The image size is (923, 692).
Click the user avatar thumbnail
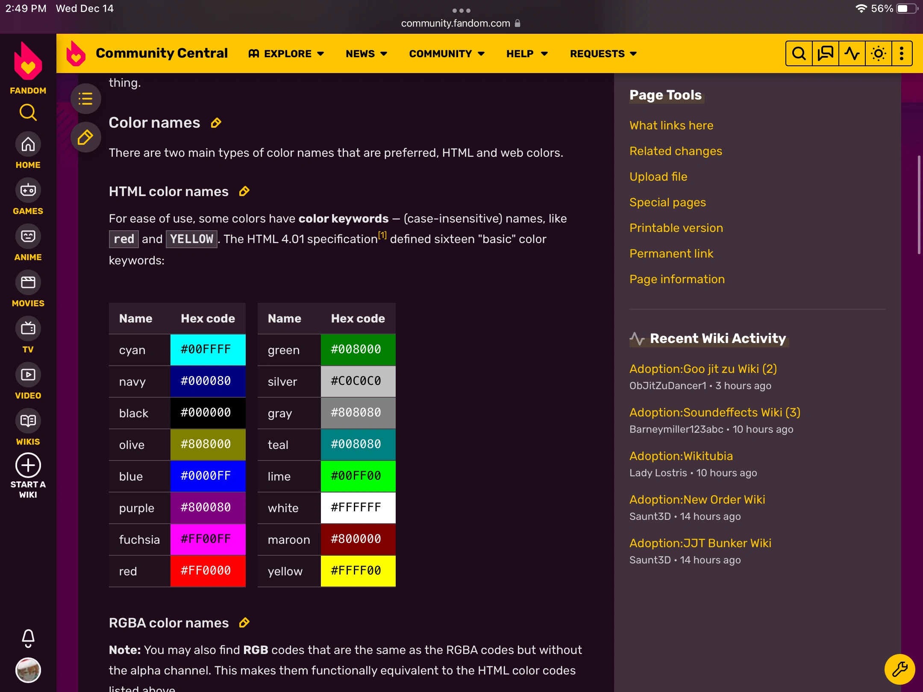click(x=28, y=670)
